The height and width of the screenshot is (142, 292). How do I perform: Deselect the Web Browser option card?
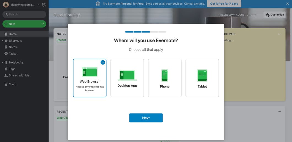pyautogui.click(x=90, y=78)
